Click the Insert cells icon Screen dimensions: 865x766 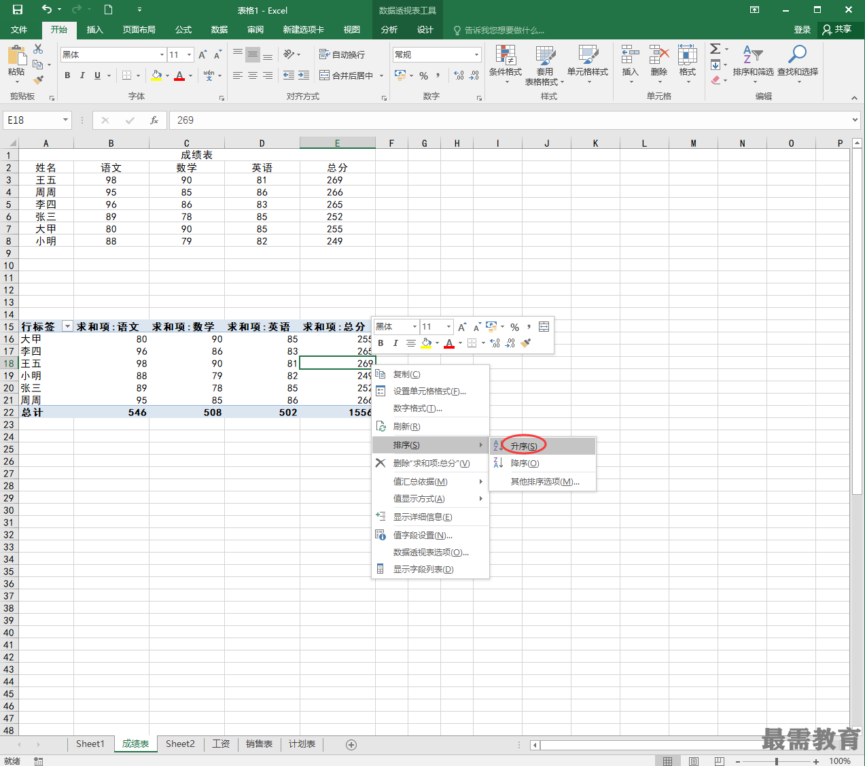point(630,56)
